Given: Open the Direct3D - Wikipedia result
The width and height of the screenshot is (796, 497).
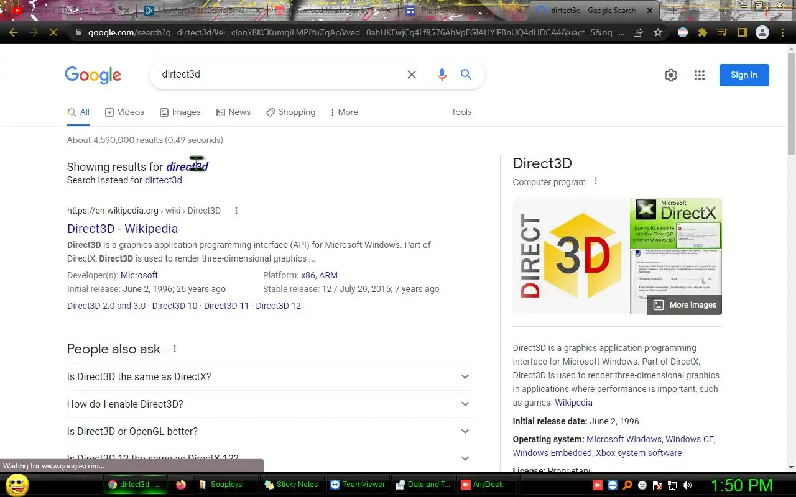Looking at the screenshot, I should click(123, 229).
